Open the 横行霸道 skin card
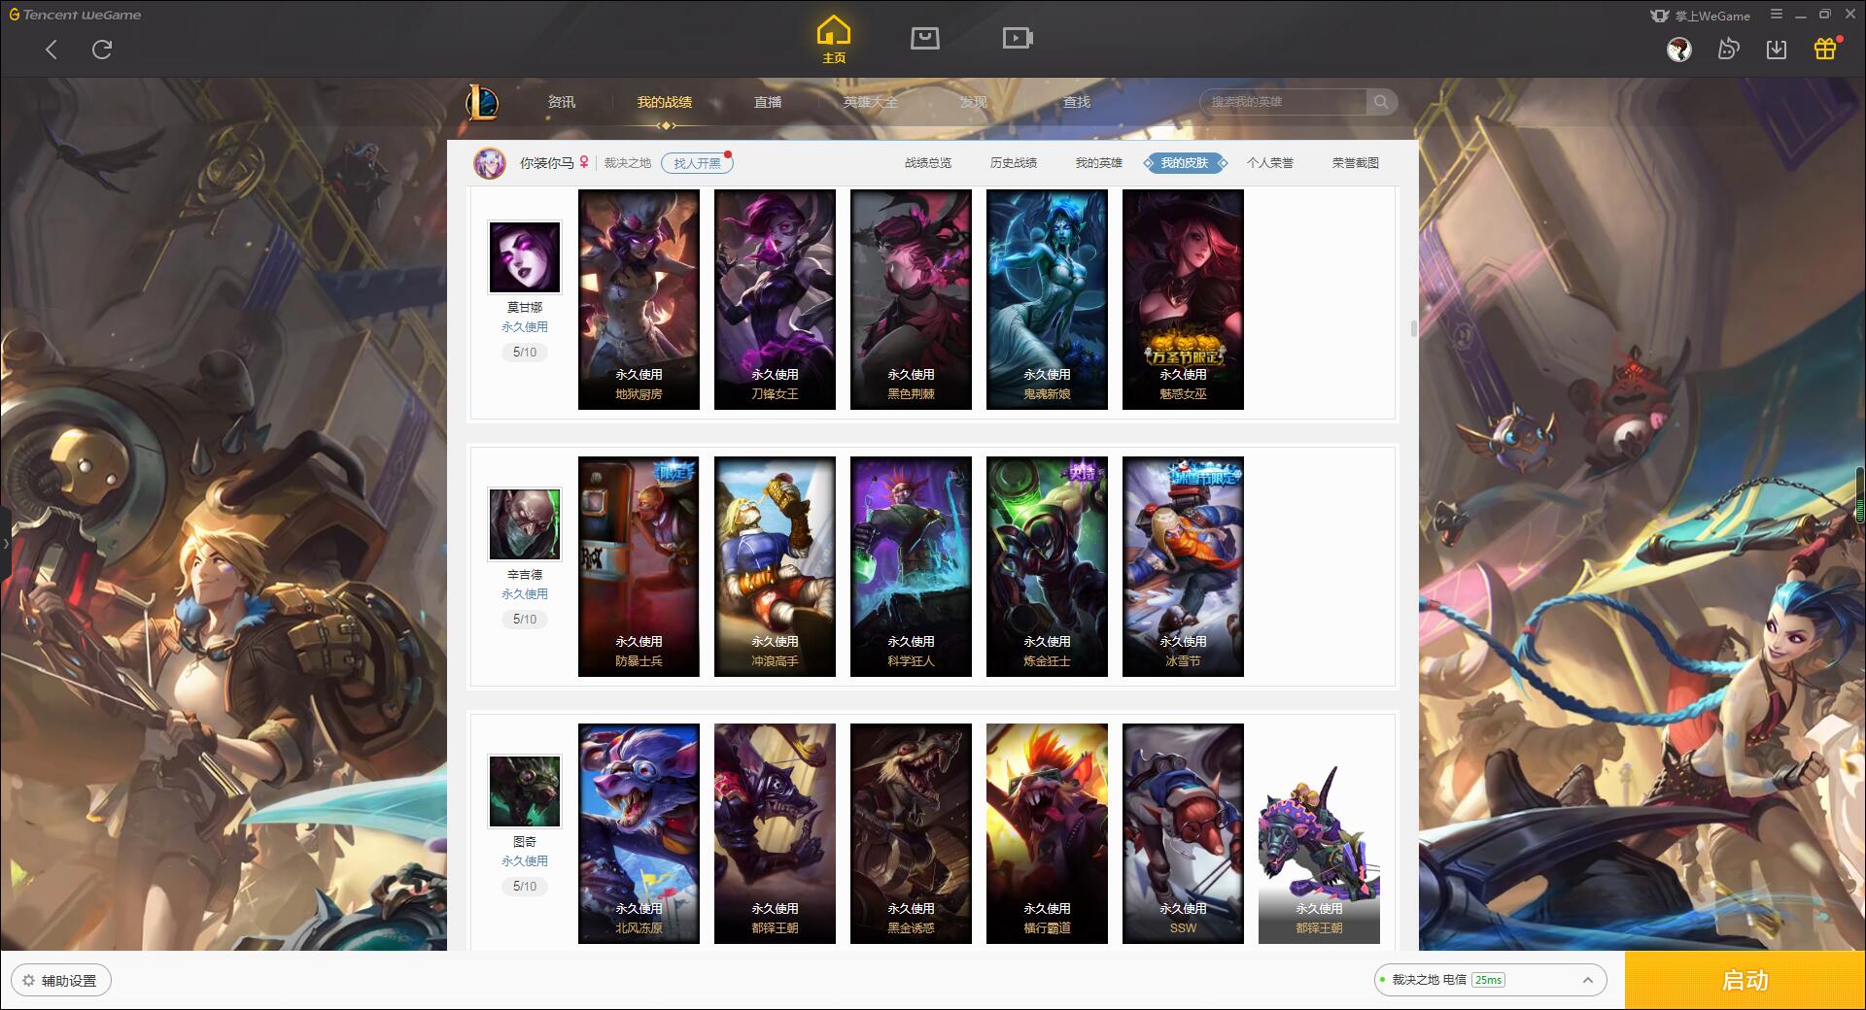1866x1010 pixels. [x=1047, y=833]
